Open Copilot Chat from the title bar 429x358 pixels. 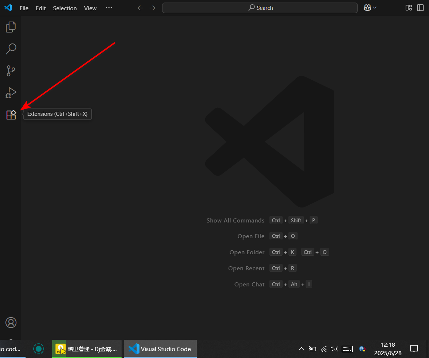pos(368,7)
